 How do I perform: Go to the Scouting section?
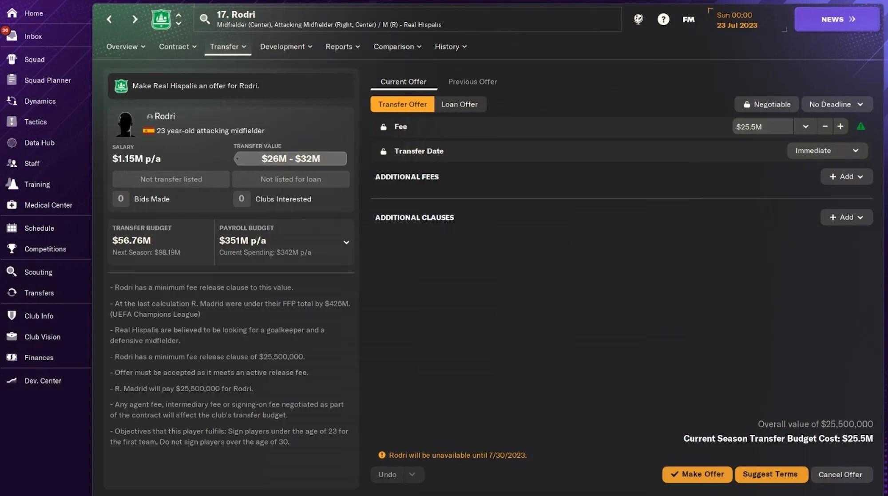(x=39, y=272)
